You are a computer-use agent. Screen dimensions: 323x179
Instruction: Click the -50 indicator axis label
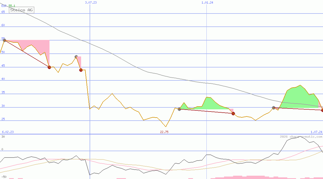click(x=4, y=177)
